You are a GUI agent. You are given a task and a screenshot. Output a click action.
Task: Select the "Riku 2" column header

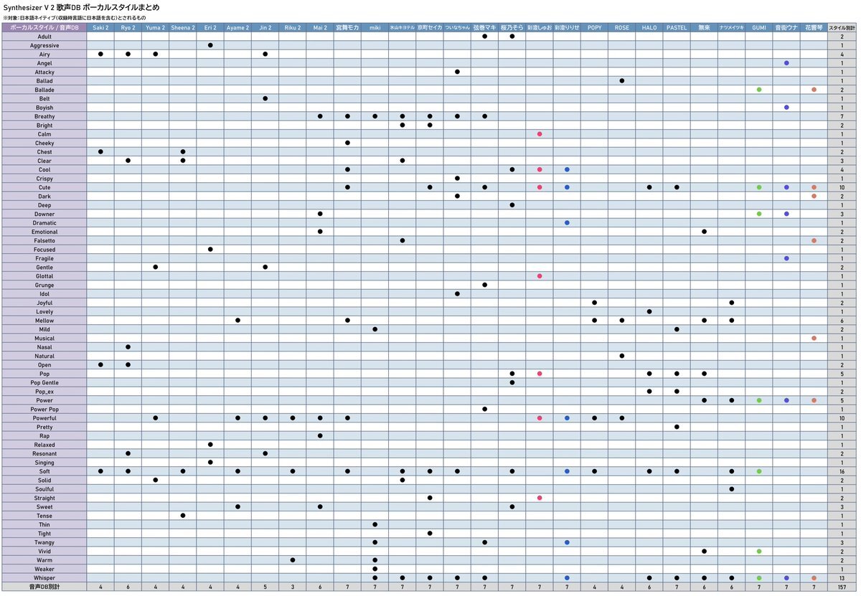[293, 27]
